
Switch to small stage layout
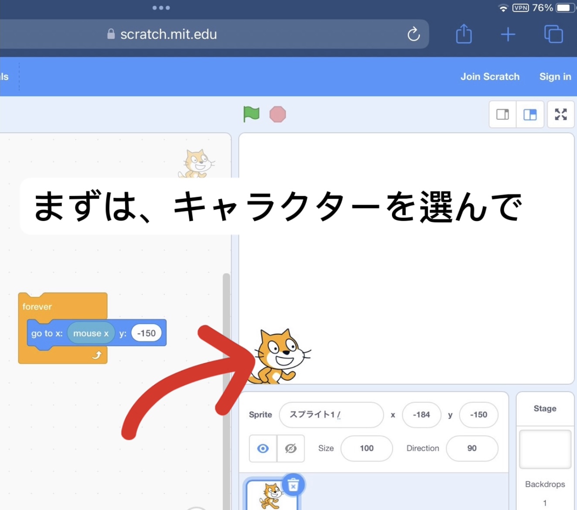[x=502, y=115]
